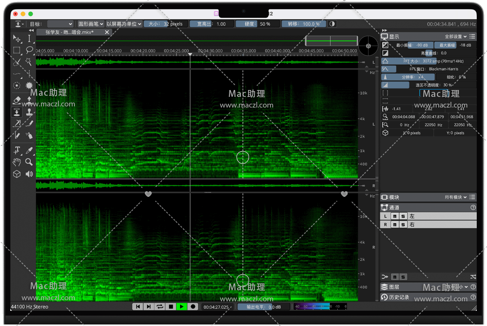The height and width of the screenshot is (326, 487).
Task: Choose the Magic Wand selection tool
Action: (x=29, y=62)
